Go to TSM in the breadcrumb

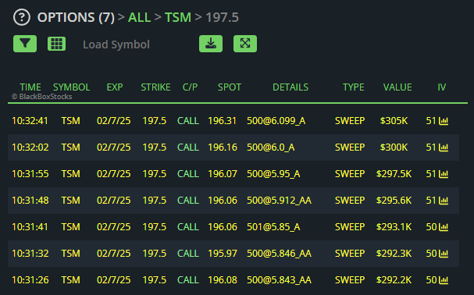178,17
